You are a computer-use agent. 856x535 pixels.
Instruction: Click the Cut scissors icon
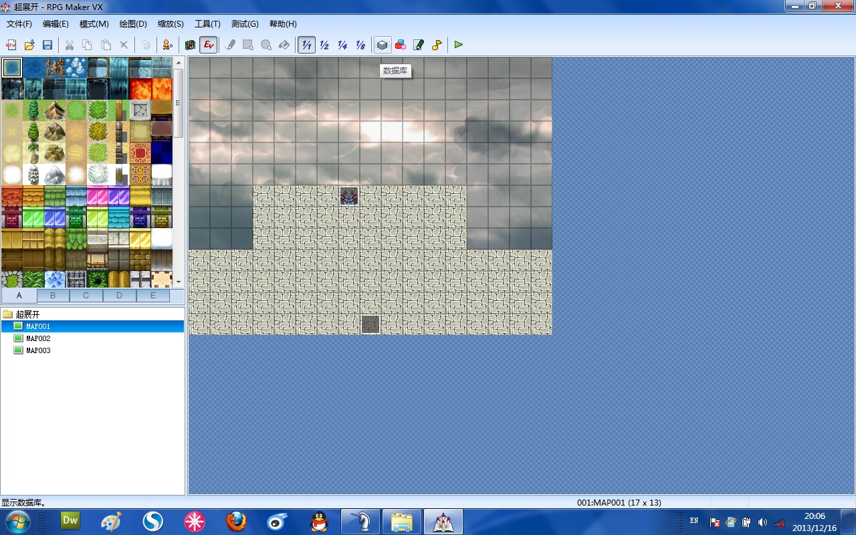69,45
